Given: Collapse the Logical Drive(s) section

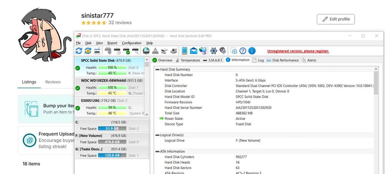Looking at the screenshot, I should tap(157, 135).
